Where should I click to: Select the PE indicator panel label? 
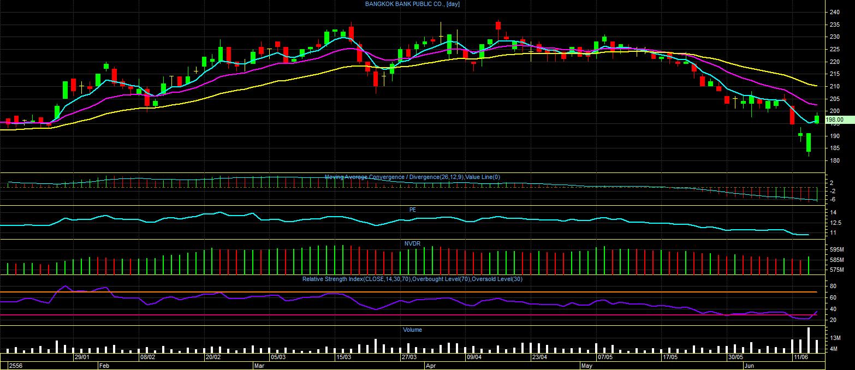coord(413,210)
